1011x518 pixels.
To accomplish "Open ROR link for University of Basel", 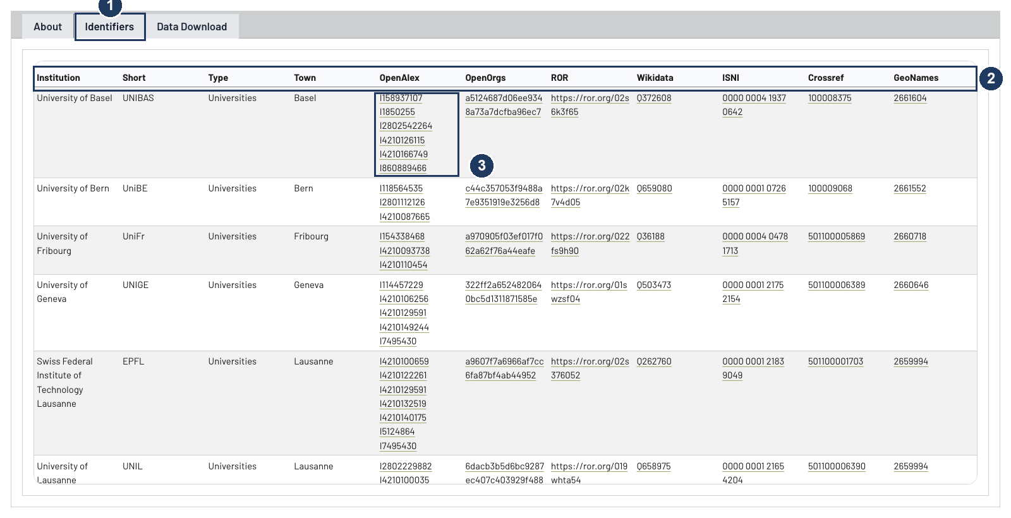I will [x=590, y=105].
